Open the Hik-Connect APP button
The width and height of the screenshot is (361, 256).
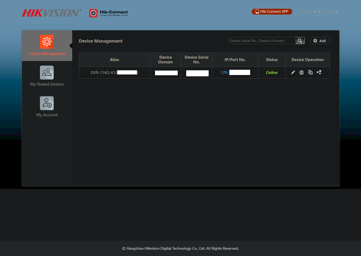coord(272,11)
